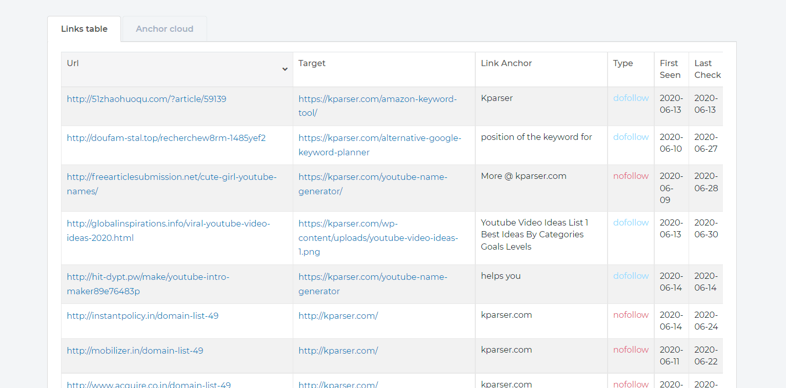Screen dimensions: 786x388
Task: Switch to the Anchor cloud tab
Action: 164,29
